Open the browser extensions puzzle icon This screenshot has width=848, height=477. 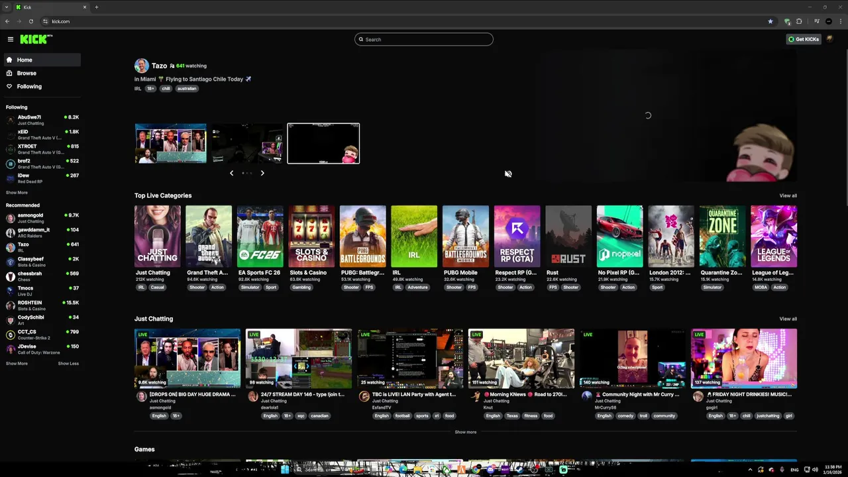(799, 21)
